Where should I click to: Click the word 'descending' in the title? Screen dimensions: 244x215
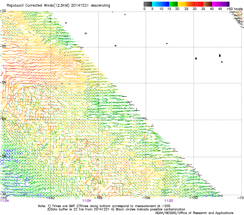coord(100,6)
